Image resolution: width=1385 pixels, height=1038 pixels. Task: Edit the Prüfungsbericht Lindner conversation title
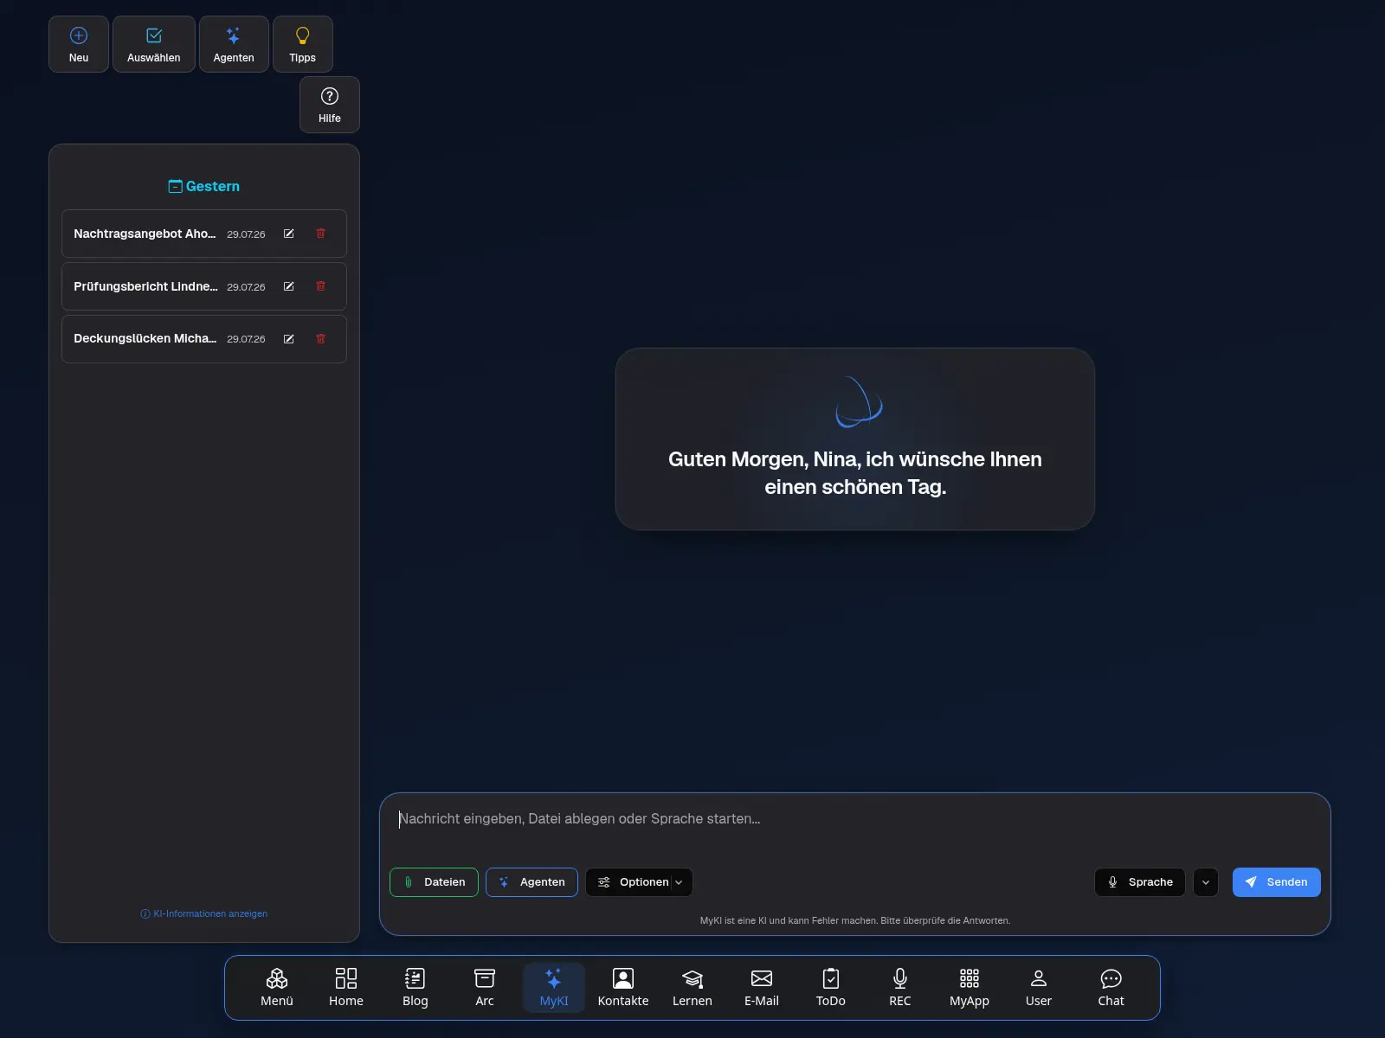[x=289, y=286]
